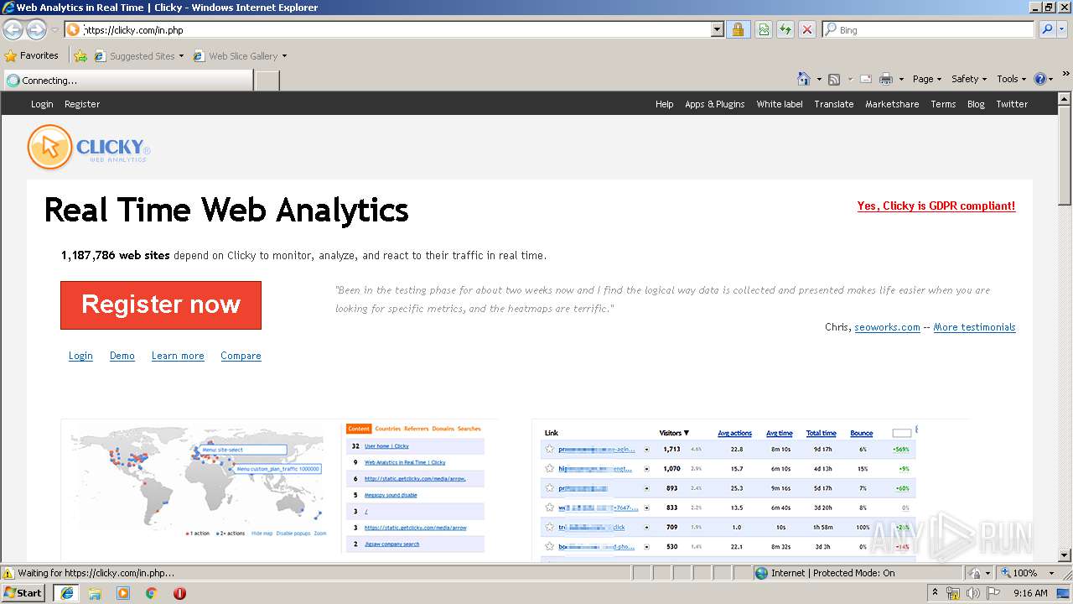1073x604 pixels.
Task: Open the Page menu dropdown
Action: [927, 79]
